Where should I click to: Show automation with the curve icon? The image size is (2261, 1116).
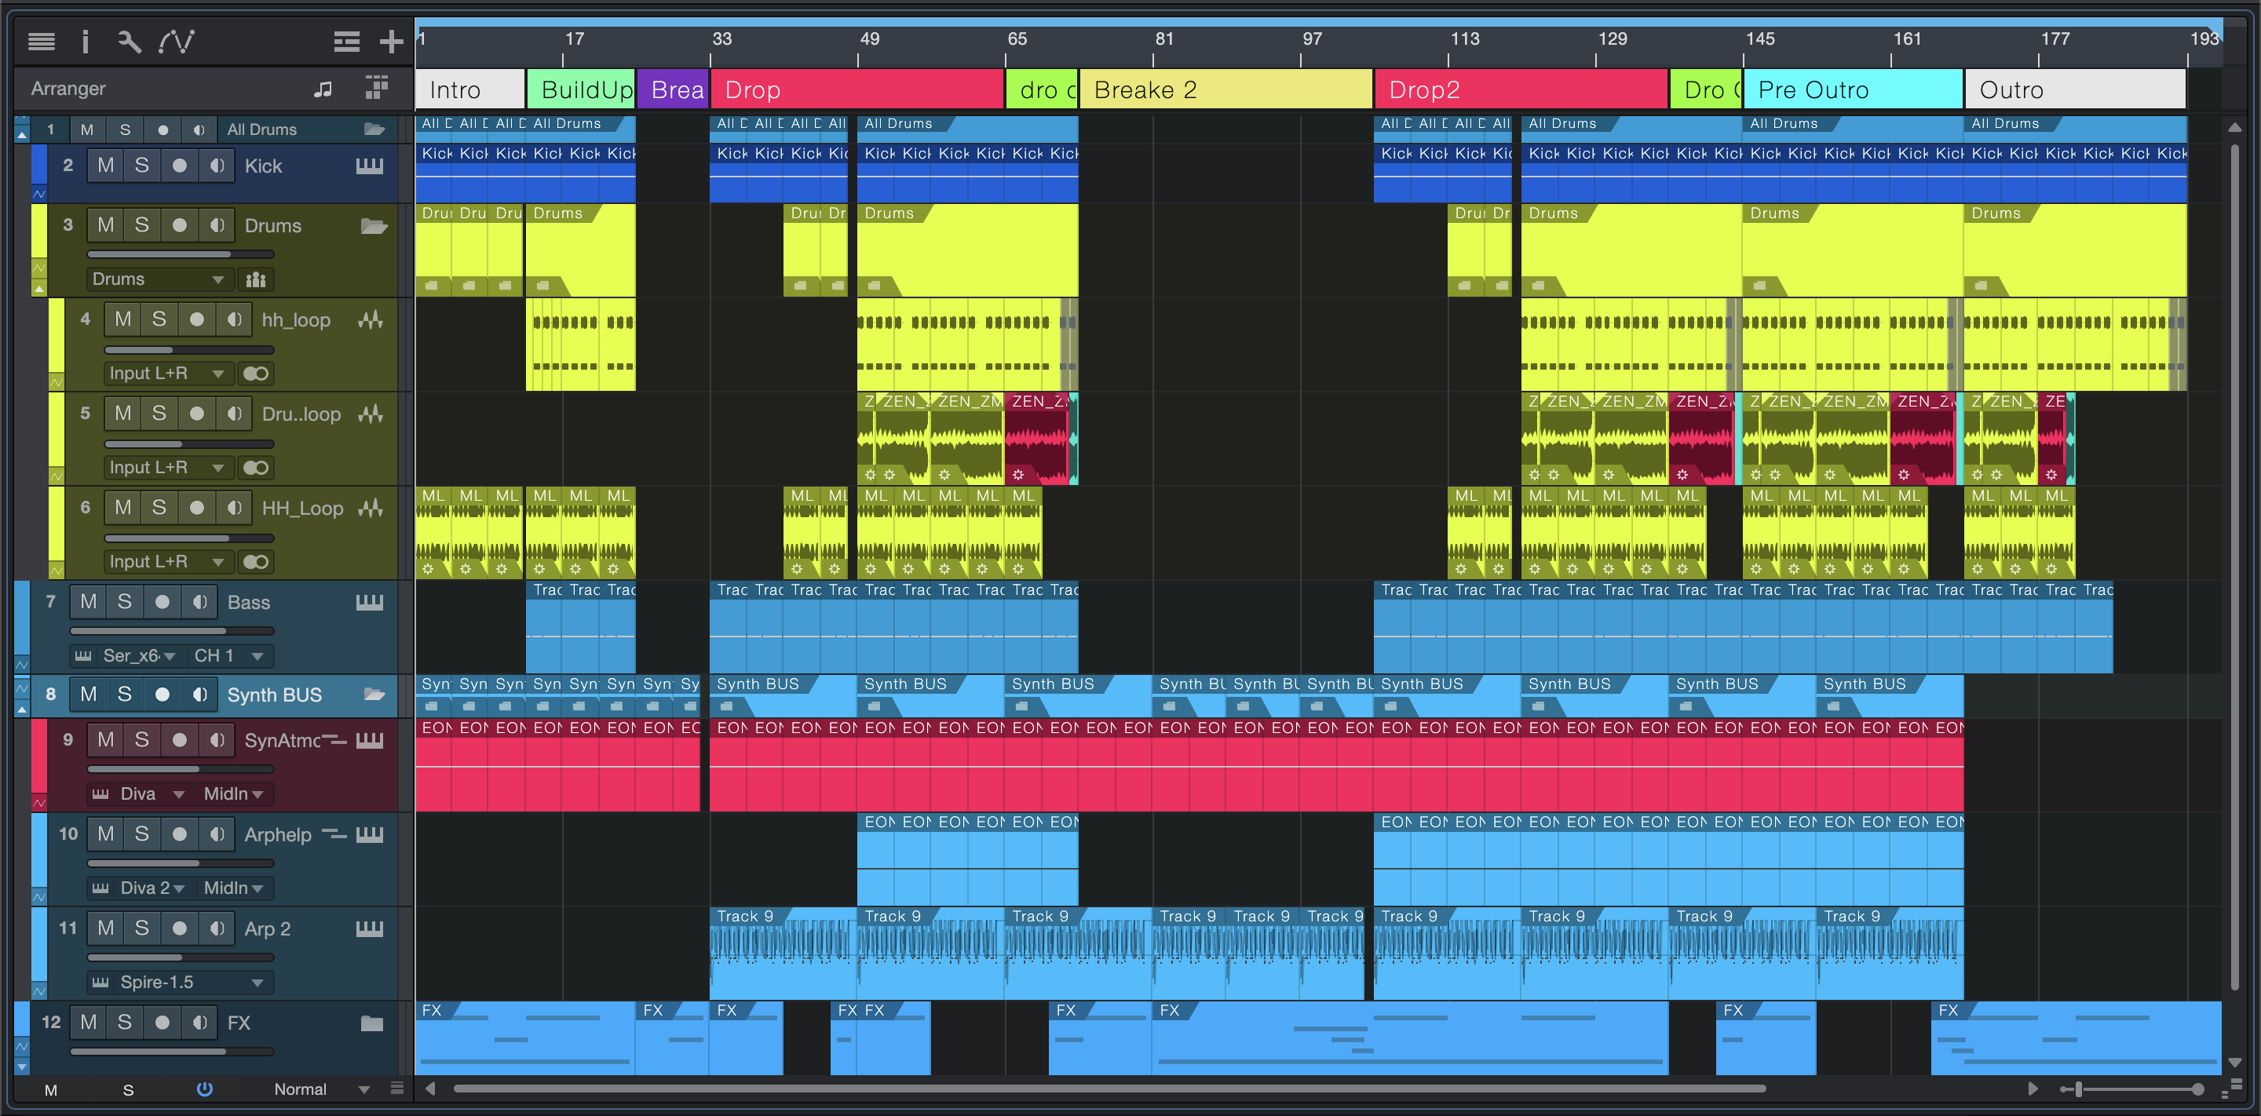(x=177, y=42)
